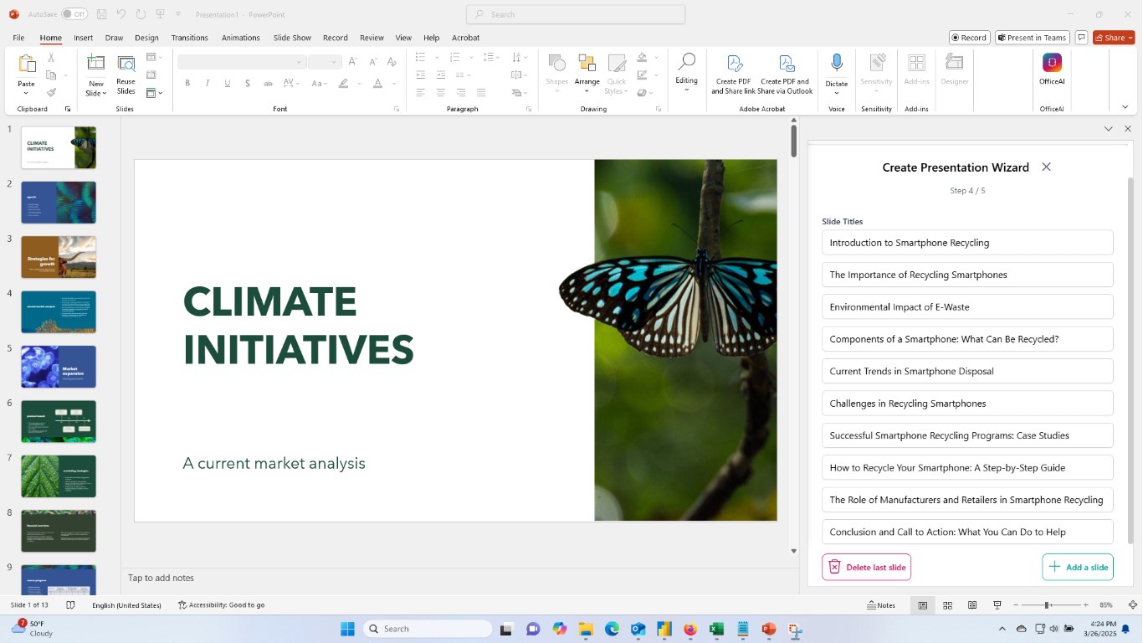Edit the Environmental Impact of E-Waste title field

coord(967,307)
